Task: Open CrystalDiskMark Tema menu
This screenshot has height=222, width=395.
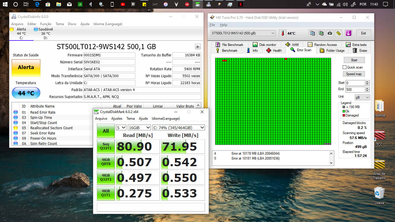Action: [130, 119]
